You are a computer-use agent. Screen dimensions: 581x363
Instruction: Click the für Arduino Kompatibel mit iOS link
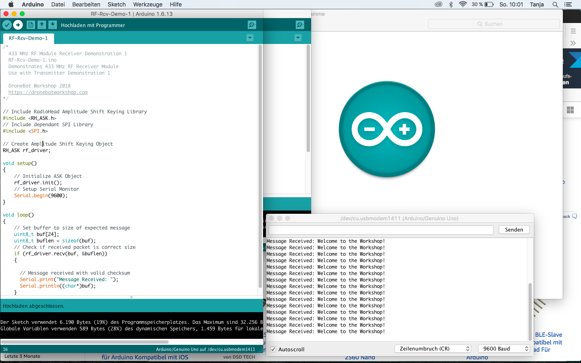point(145,357)
